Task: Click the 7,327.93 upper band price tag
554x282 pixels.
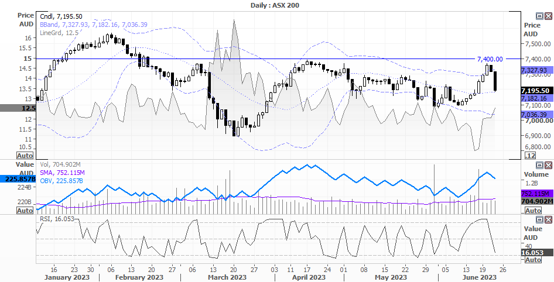Action: pos(536,71)
